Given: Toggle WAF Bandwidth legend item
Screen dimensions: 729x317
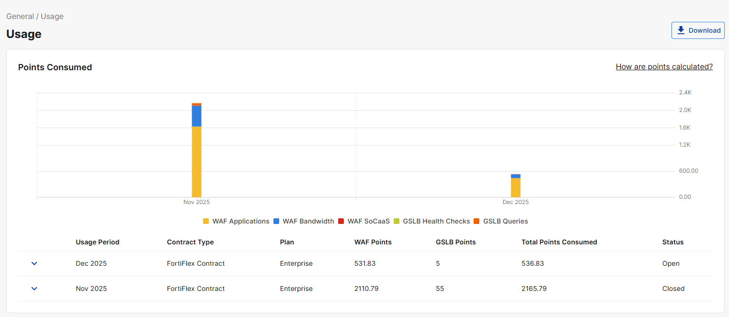Looking at the screenshot, I should pos(304,221).
